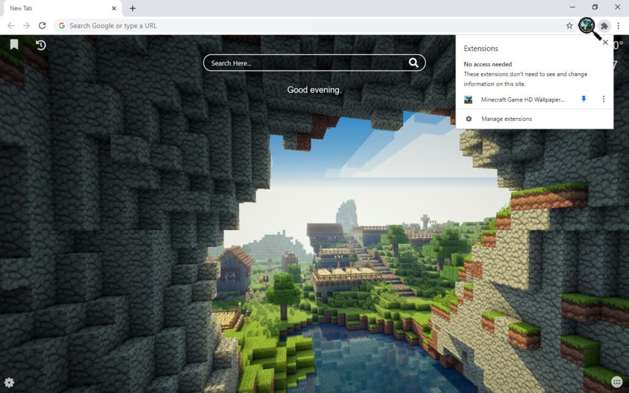Close the Extensions popup
629x393 pixels.
pyautogui.click(x=605, y=42)
